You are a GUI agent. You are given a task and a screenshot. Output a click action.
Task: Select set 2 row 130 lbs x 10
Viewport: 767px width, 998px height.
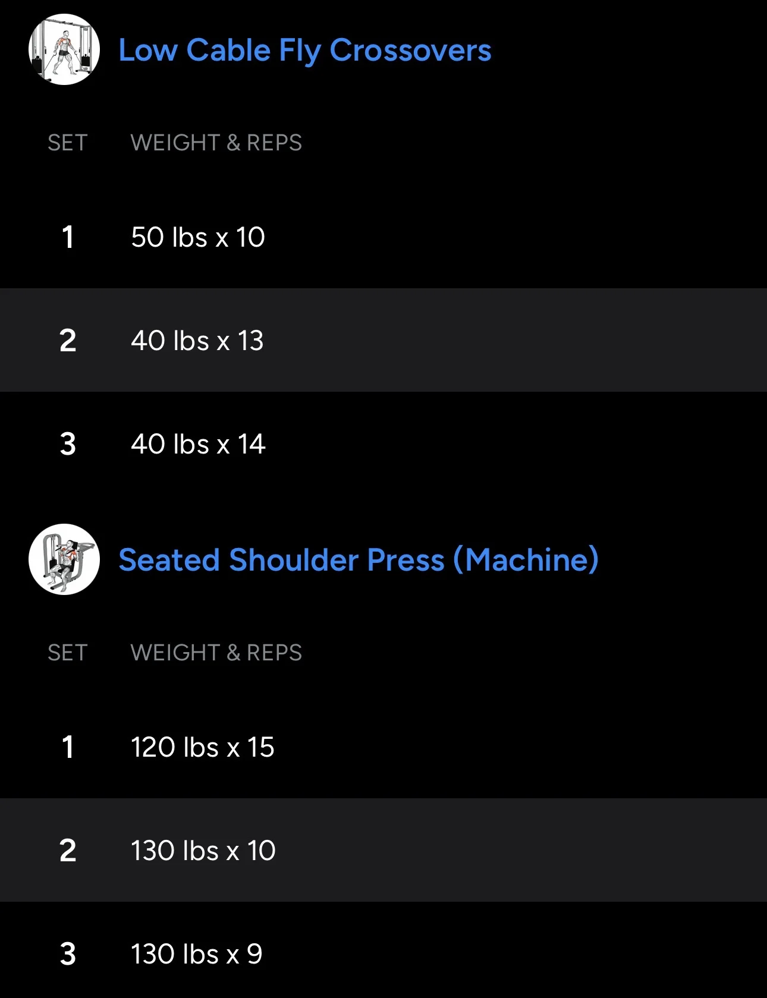point(383,851)
